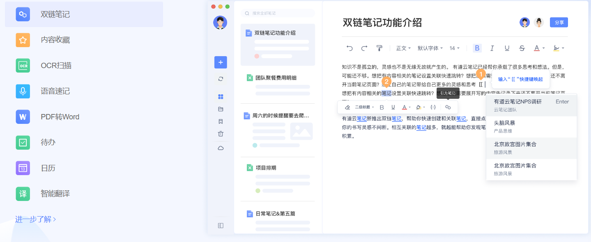Open 进一步了解 link

pos(36,219)
